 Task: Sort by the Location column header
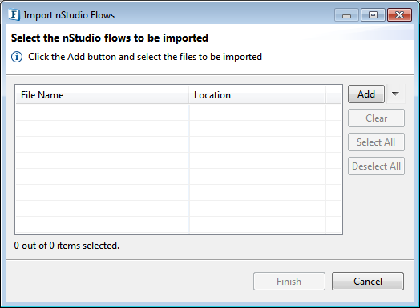[257, 95]
